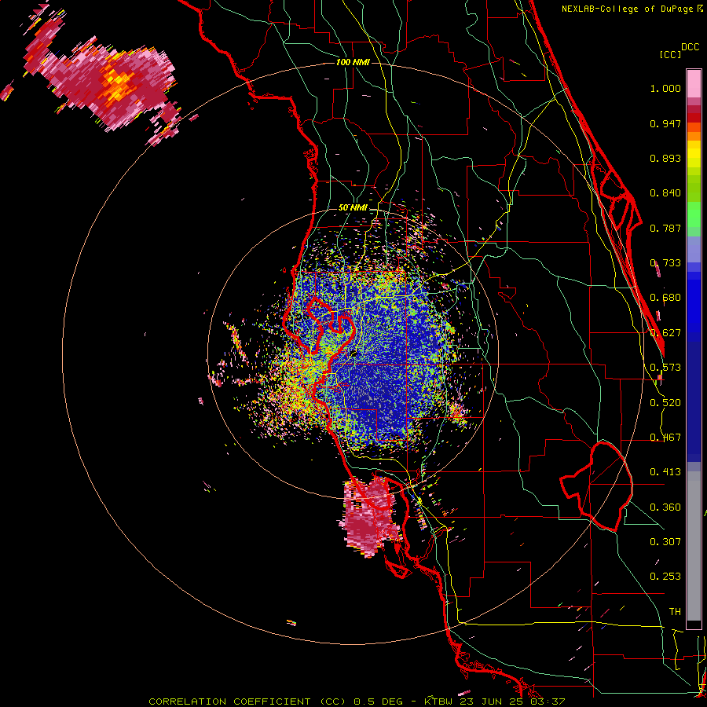Click the Lake Okeechobee outline

click(x=596, y=486)
